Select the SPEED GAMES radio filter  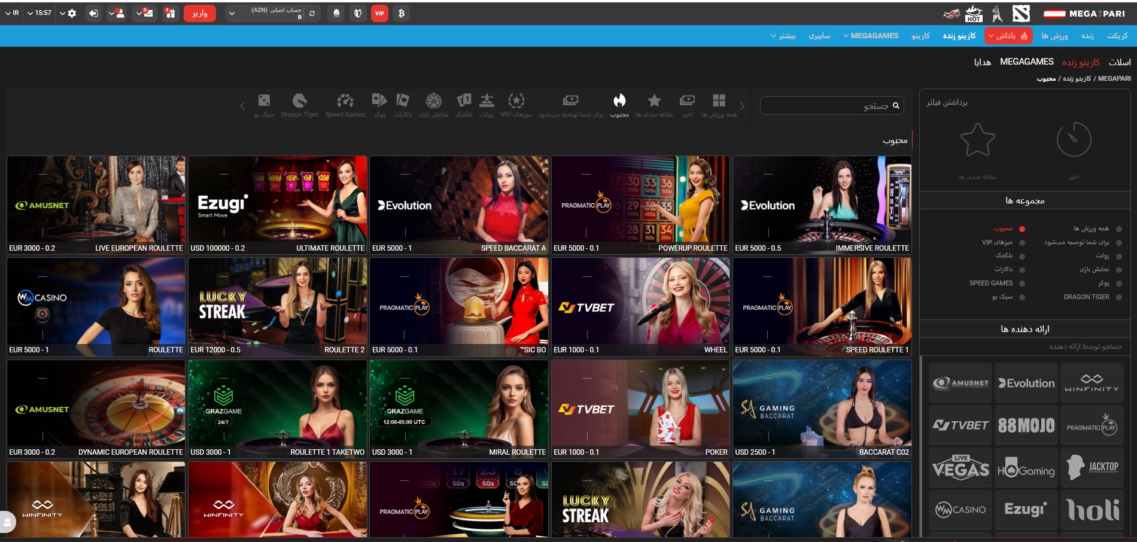pyautogui.click(x=1022, y=284)
